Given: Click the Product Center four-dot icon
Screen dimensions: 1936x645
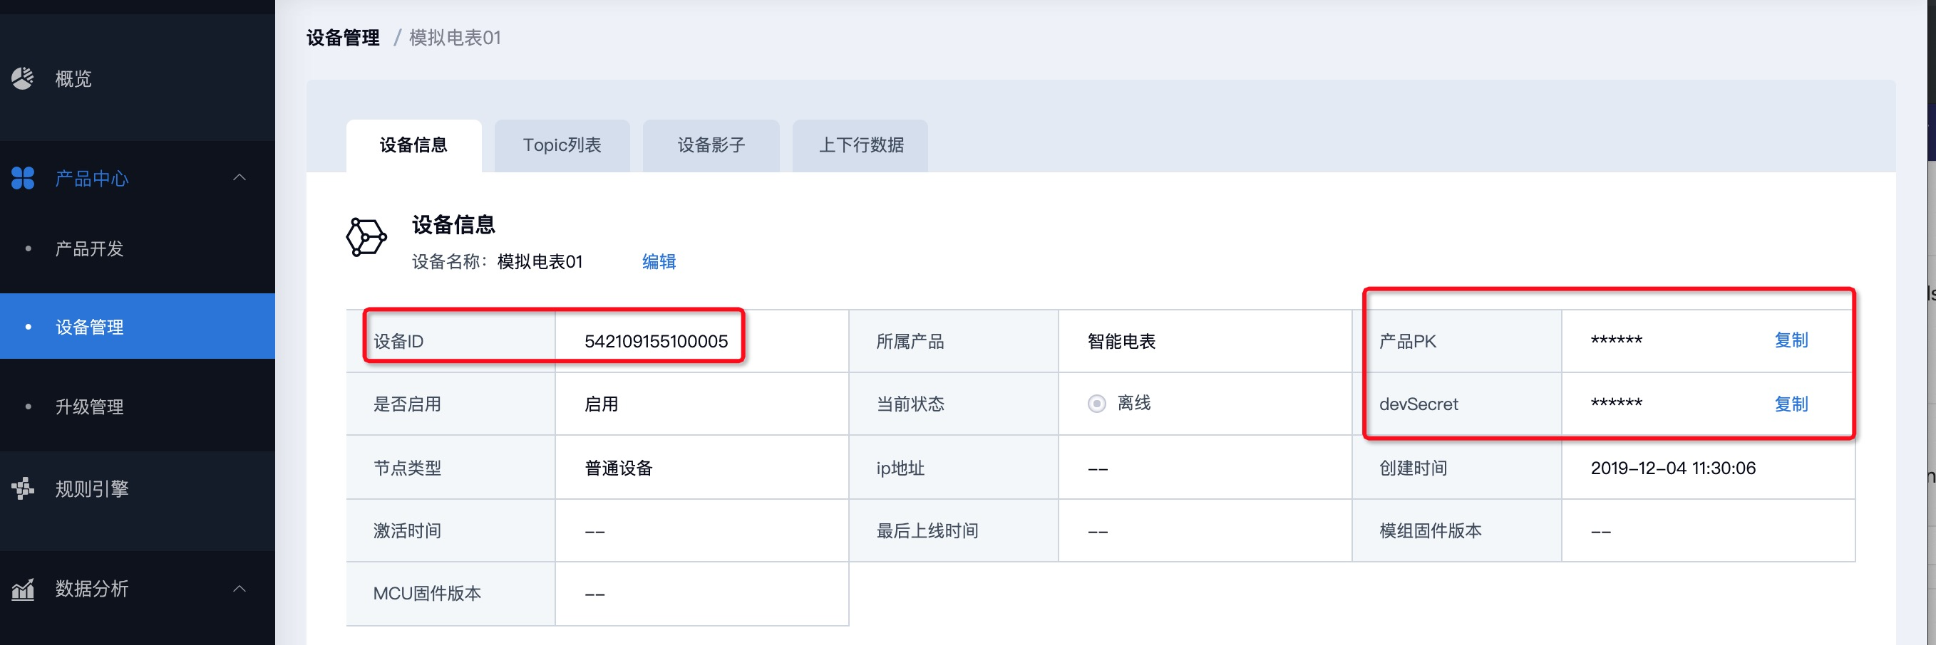Looking at the screenshot, I should pos(23,178).
